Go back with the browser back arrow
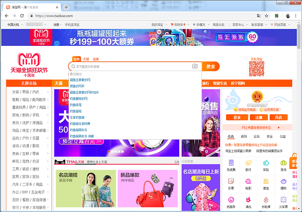 (7, 16)
